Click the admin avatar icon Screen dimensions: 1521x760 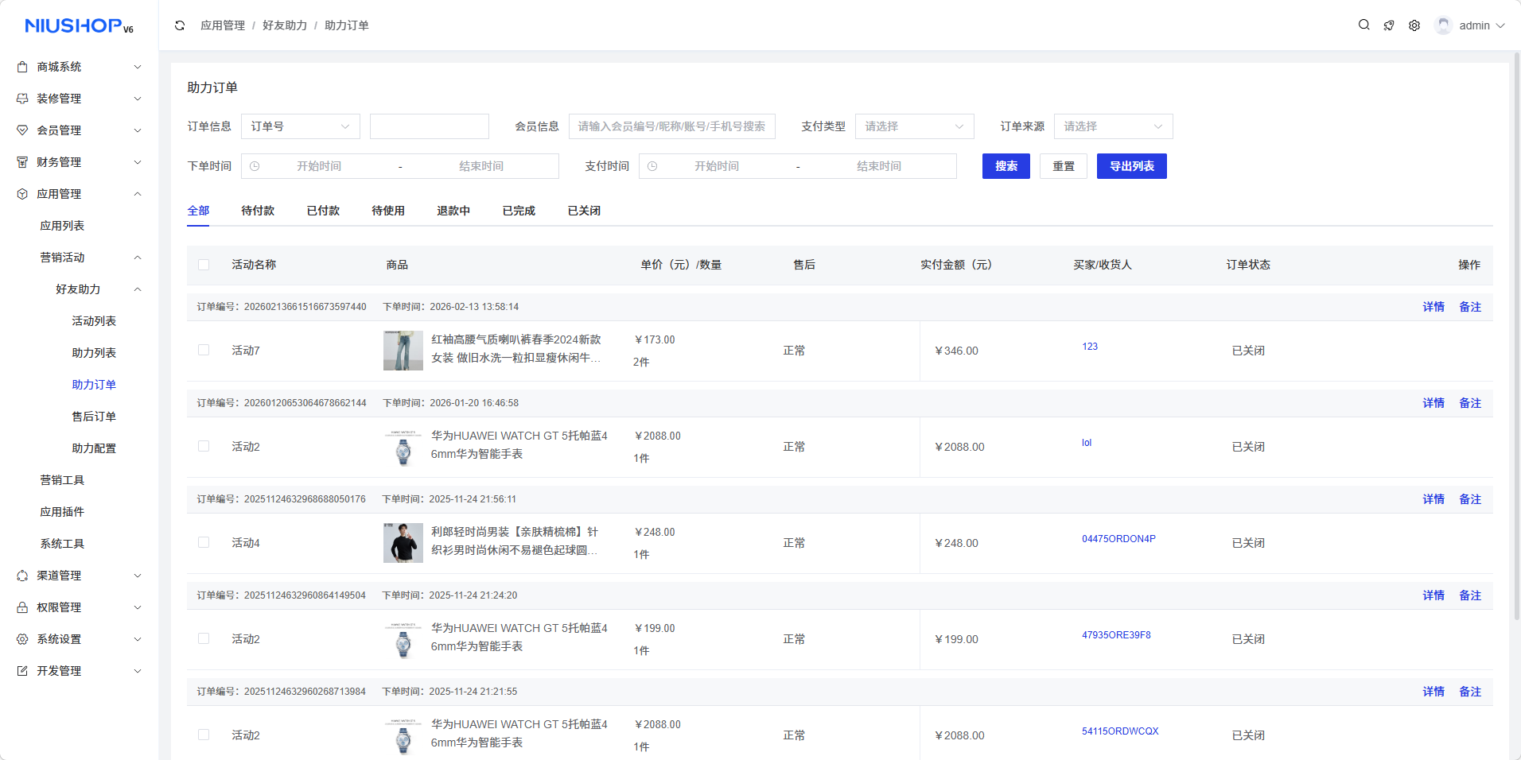pos(1443,25)
